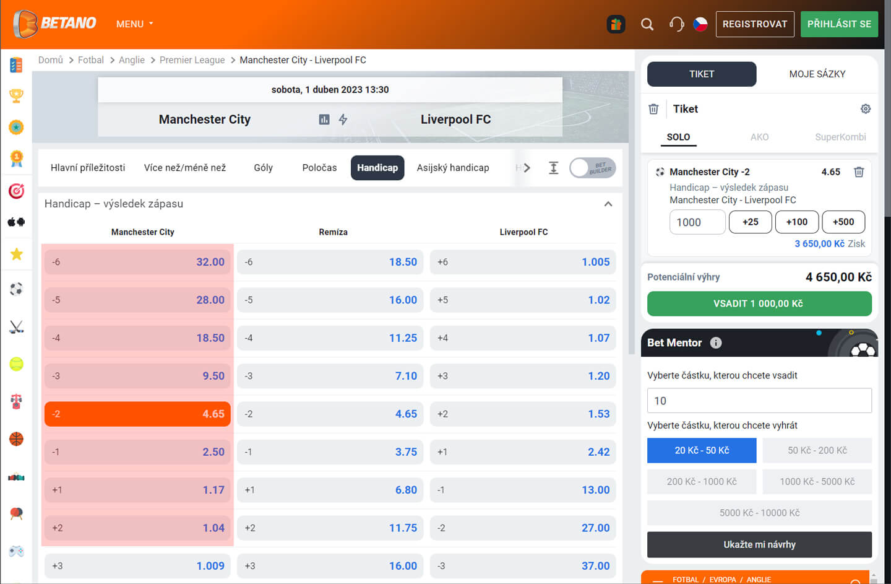Select the table tennis paddle sidebar icon
Viewport: 891px width, 584px height.
16,513
